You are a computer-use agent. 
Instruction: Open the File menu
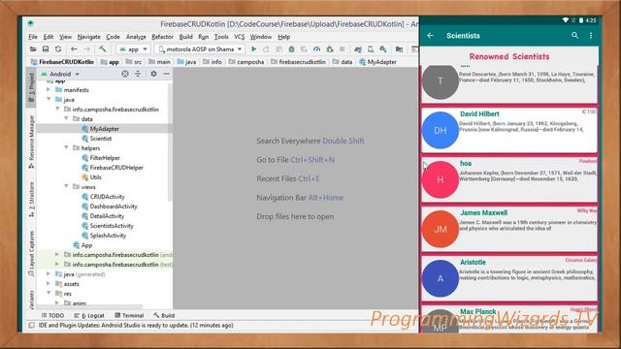pyautogui.click(x=33, y=37)
